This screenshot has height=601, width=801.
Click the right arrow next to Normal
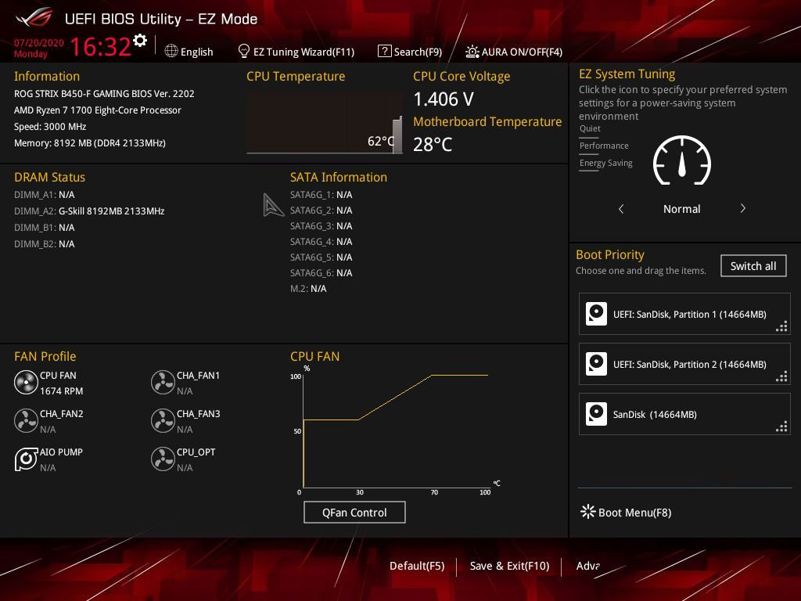pos(742,209)
